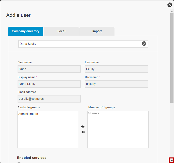The image size is (174, 163).
Task: Clear the Dana Scully search field
Action: (x=144, y=44)
